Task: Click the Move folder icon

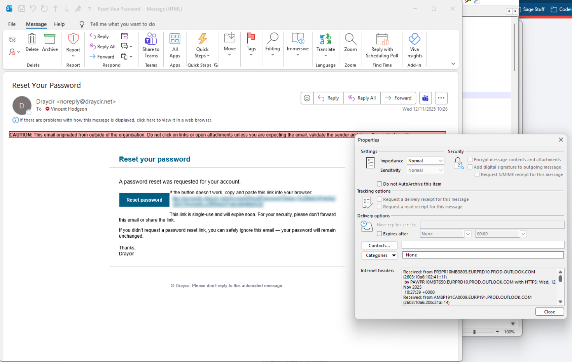Action: [229, 38]
